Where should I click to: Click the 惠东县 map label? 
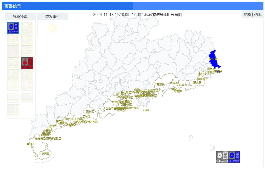160,85
